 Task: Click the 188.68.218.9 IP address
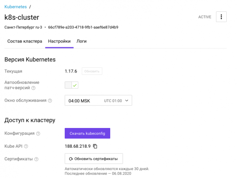click(x=77, y=146)
